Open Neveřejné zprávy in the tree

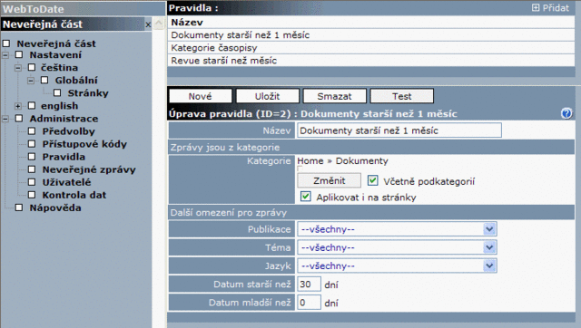89,169
